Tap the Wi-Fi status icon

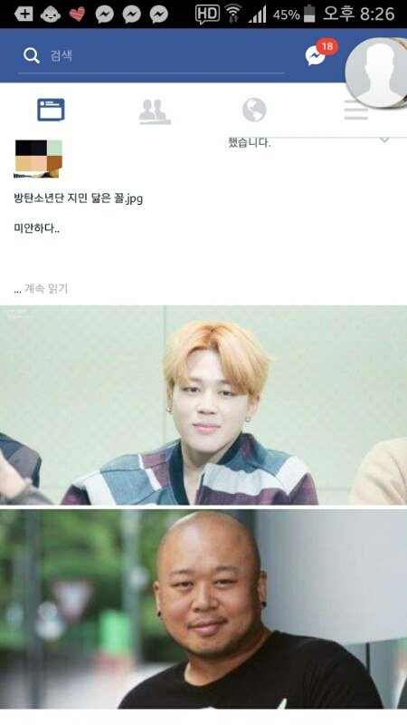pos(233,14)
